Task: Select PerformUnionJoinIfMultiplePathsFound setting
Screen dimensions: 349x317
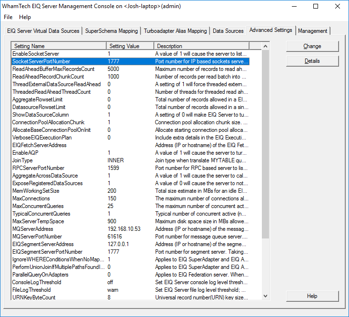Action: [x=130, y=267]
